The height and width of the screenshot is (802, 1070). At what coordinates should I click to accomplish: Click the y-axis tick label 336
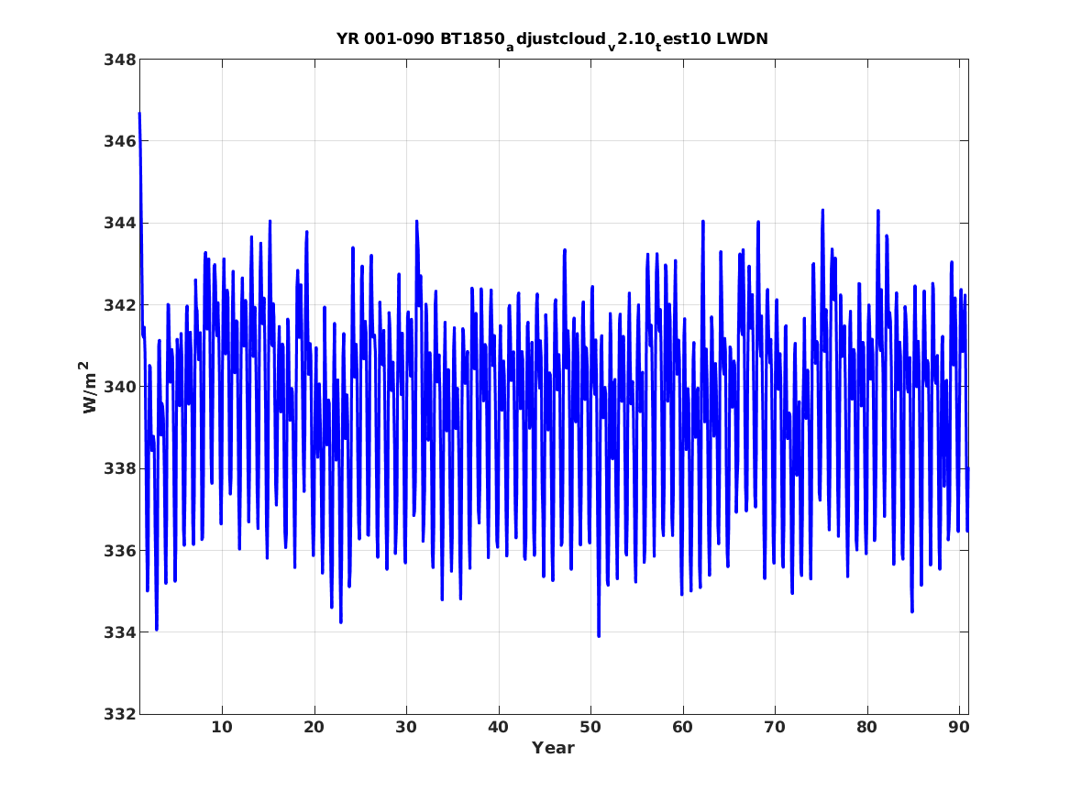coord(119,550)
